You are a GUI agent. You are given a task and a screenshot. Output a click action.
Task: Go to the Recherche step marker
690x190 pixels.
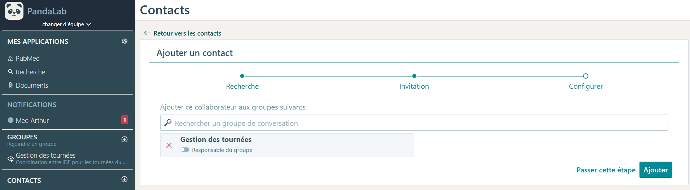click(x=242, y=76)
